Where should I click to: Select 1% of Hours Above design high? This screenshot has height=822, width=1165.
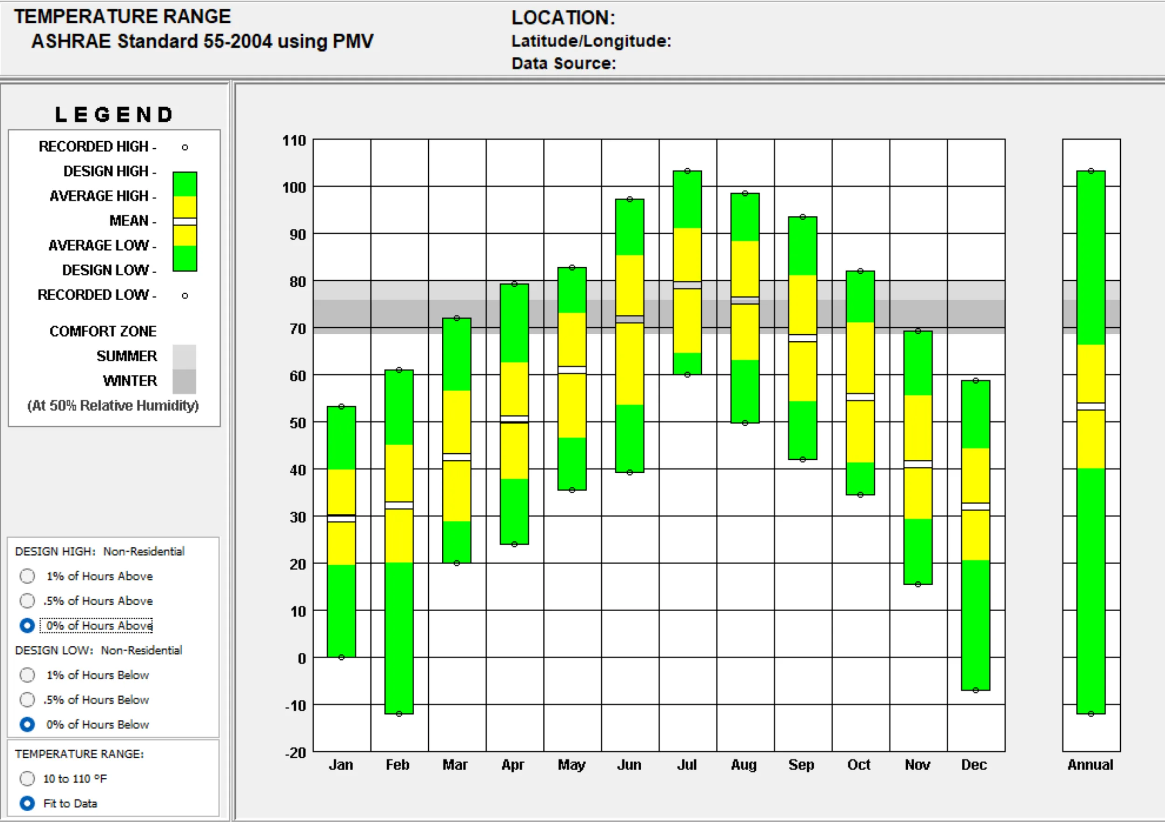pos(27,576)
